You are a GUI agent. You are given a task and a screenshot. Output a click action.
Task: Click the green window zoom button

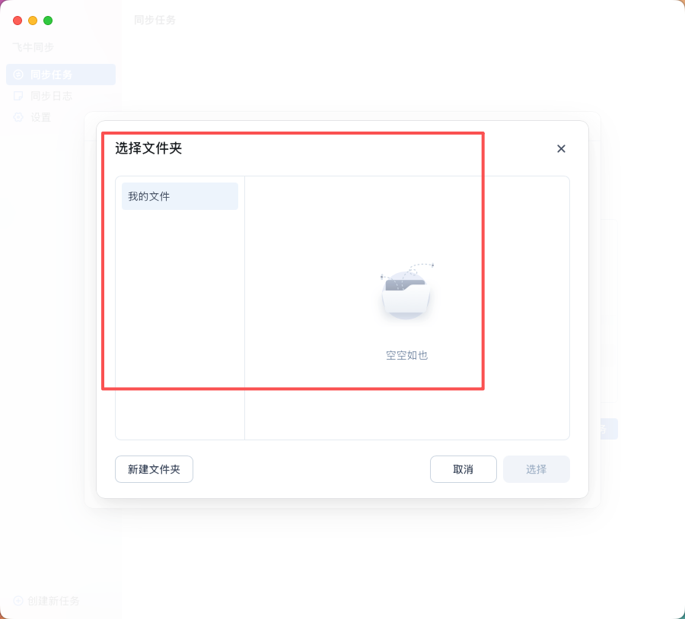click(x=48, y=21)
